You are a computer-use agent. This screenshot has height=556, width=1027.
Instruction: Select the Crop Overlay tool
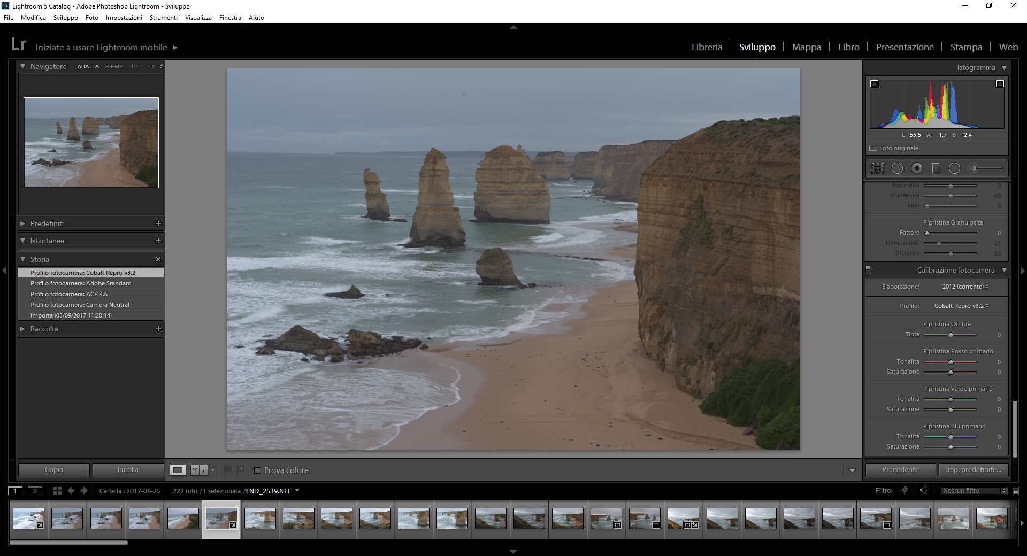coord(878,168)
